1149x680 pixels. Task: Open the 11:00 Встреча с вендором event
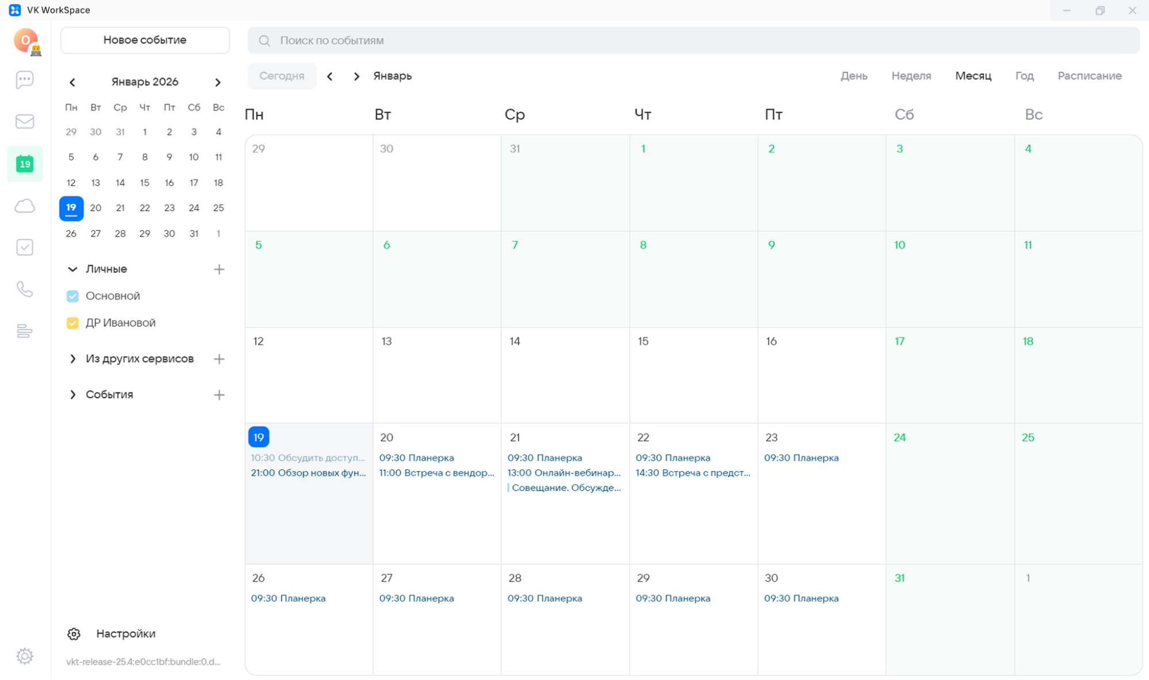[x=436, y=473]
